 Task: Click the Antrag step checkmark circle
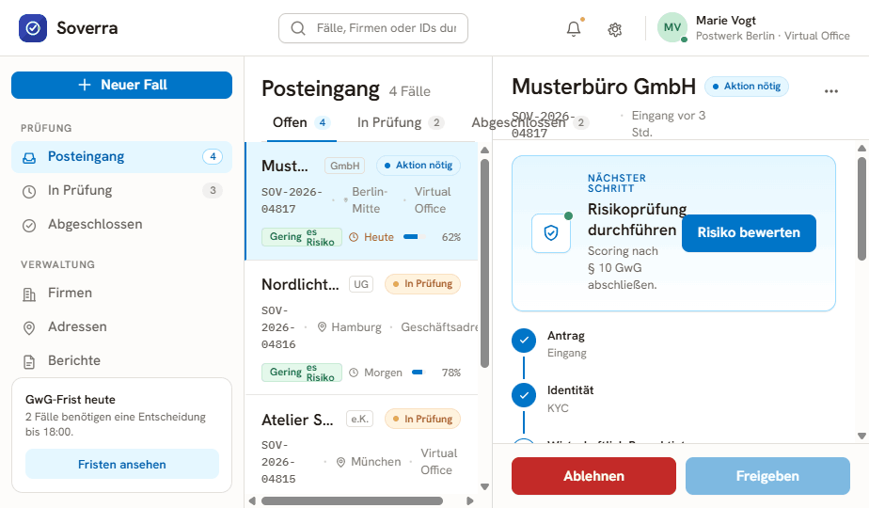pyautogui.click(x=524, y=341)
